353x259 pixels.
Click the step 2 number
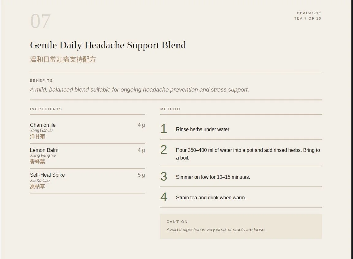(x=164, y=150)
